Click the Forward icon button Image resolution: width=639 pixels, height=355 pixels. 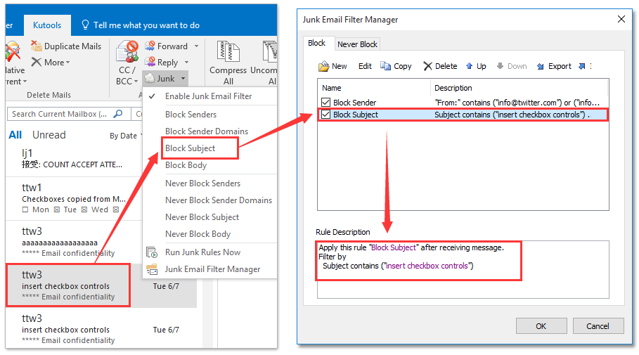150,46
